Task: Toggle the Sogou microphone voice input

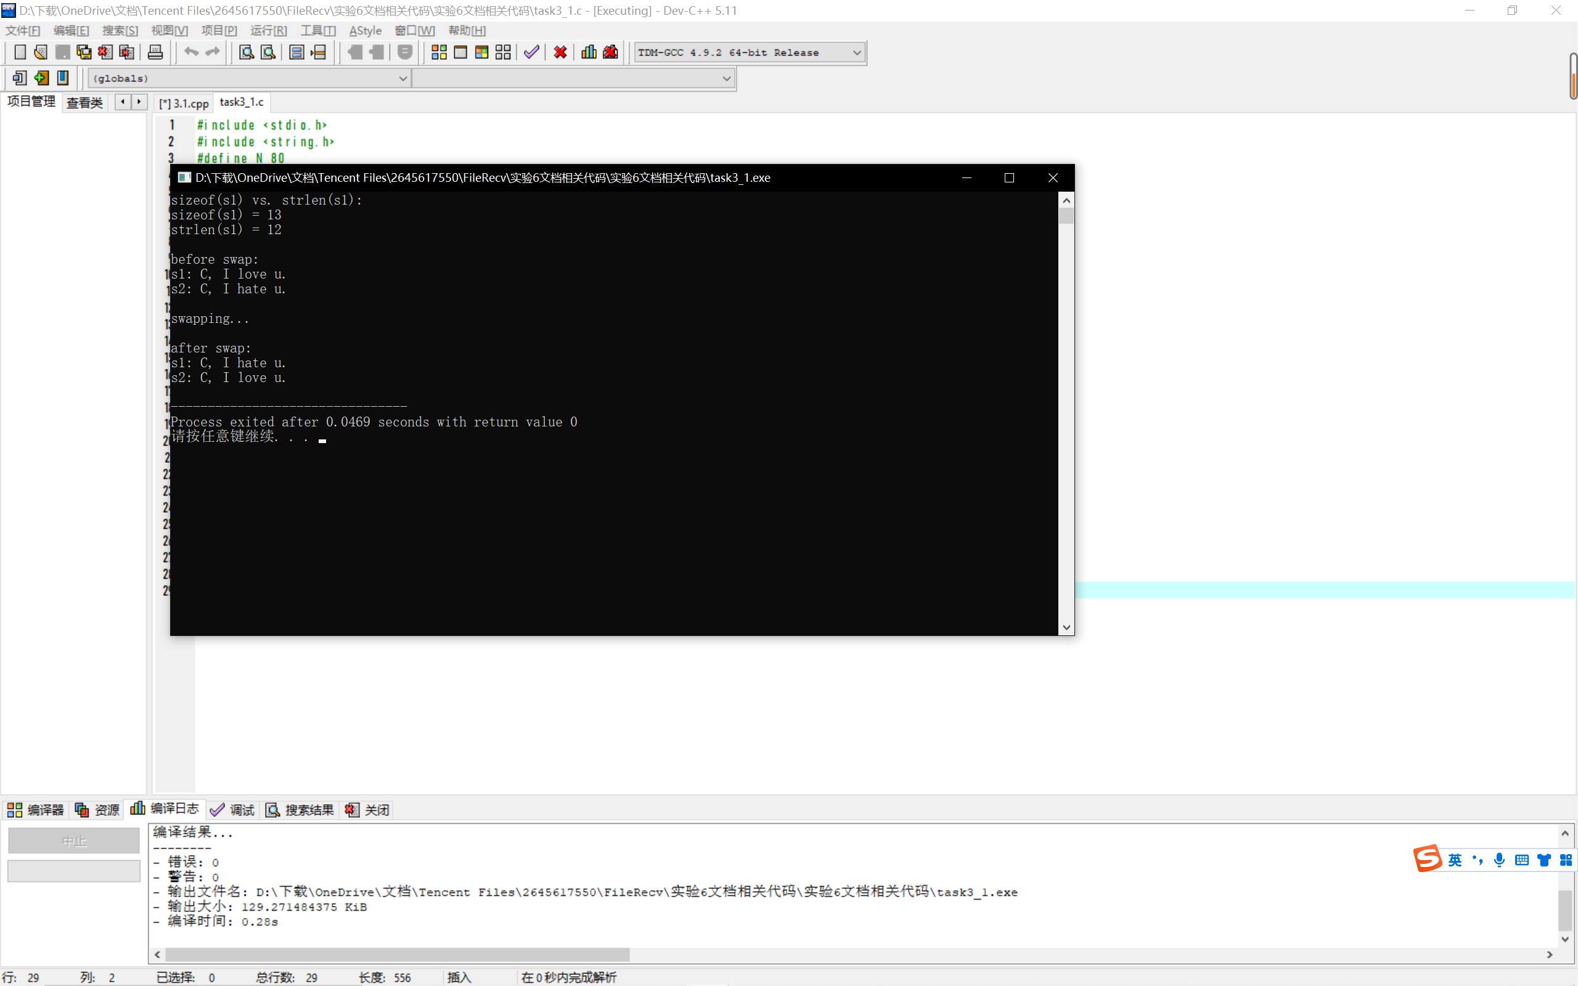Action: (x=1499, y=860)
